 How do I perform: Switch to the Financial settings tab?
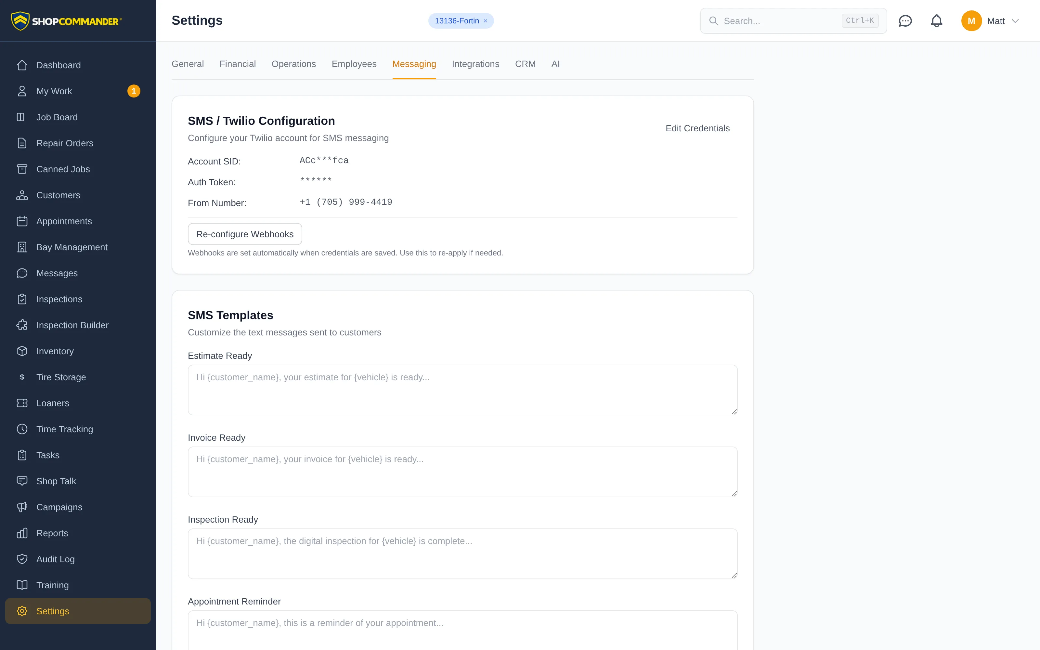point(238,64)
